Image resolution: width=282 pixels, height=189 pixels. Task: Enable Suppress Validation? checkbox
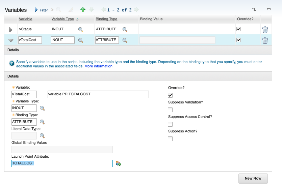170,110
